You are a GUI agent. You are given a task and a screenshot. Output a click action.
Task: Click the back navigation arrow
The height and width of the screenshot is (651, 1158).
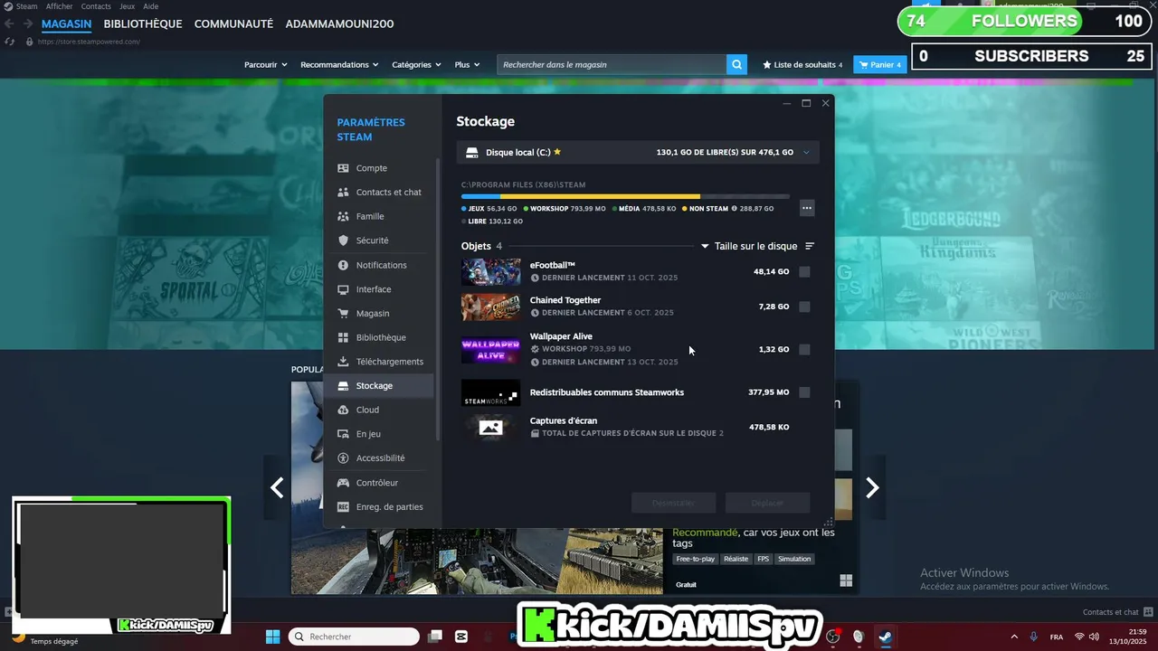click(10, 24)
